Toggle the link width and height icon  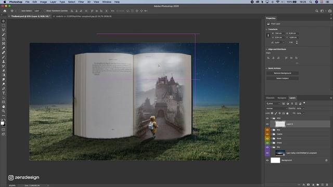coord(268,35)
